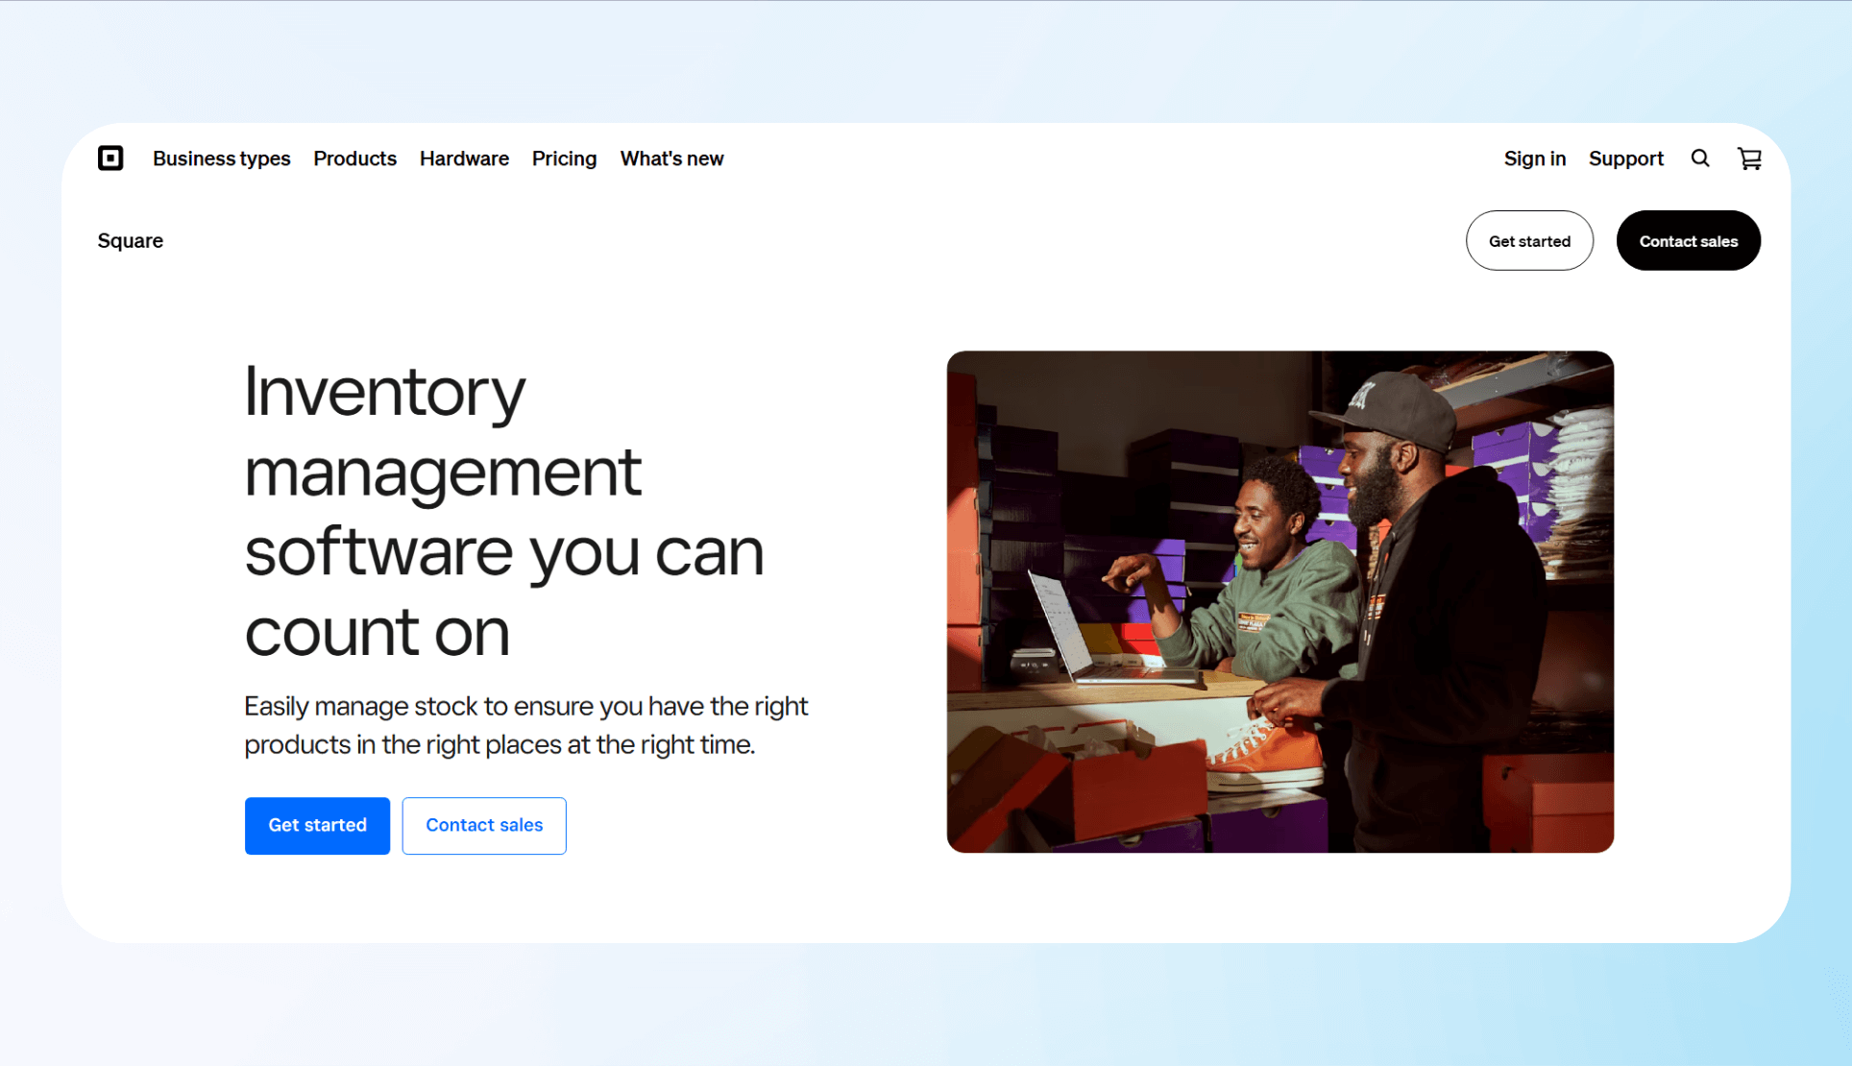1852x1066 pixels.
Task: Open the Support link
Action: tap(1625, 158)
